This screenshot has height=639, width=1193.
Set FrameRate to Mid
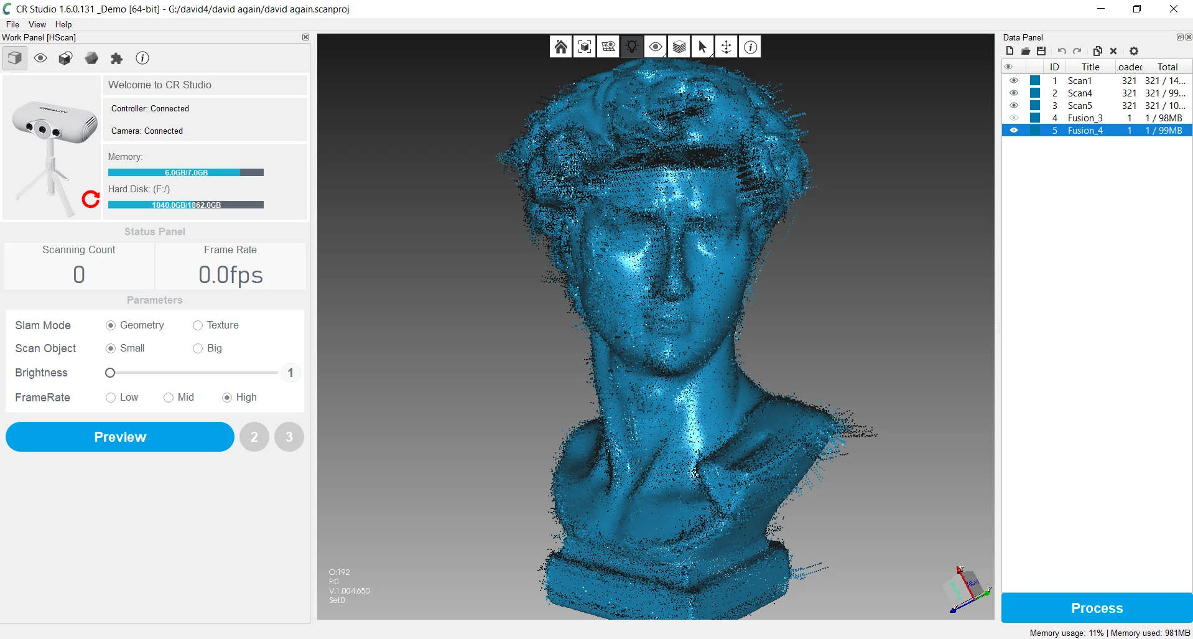point(169,398)
